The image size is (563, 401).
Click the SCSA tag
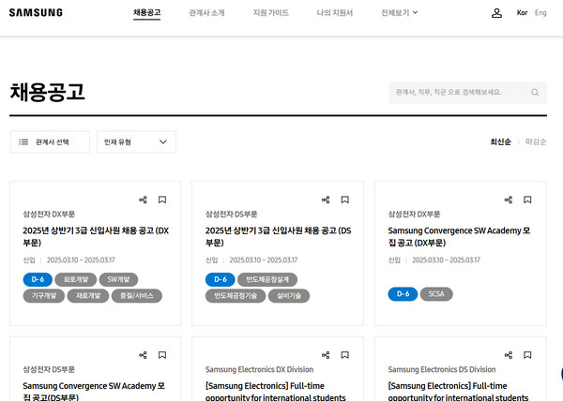point(436,294)
